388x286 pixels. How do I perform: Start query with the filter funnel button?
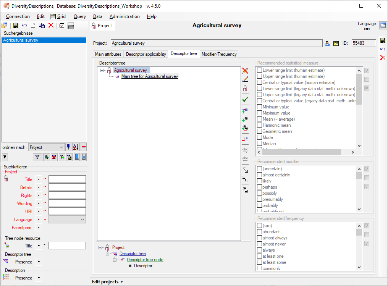(37, 157)
